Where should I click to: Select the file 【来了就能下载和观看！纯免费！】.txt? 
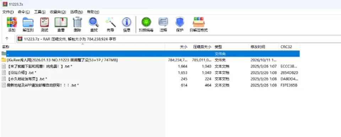(x=39, y=66)
